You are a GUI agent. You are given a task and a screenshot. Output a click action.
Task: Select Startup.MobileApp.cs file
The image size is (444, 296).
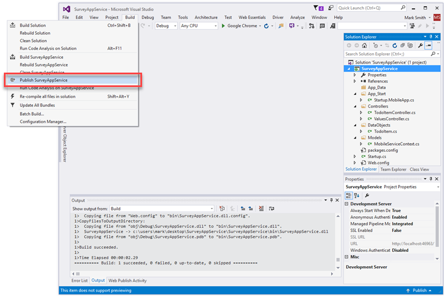pos(394,100)
